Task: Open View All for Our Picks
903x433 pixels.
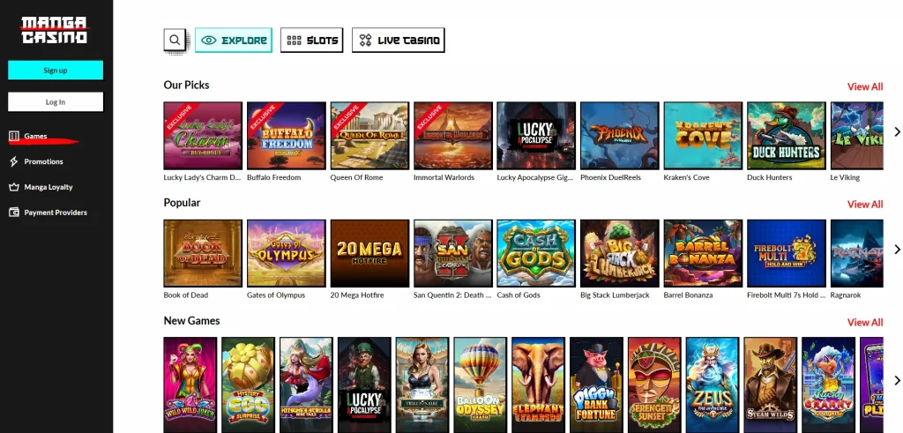Action: [865, 86]
